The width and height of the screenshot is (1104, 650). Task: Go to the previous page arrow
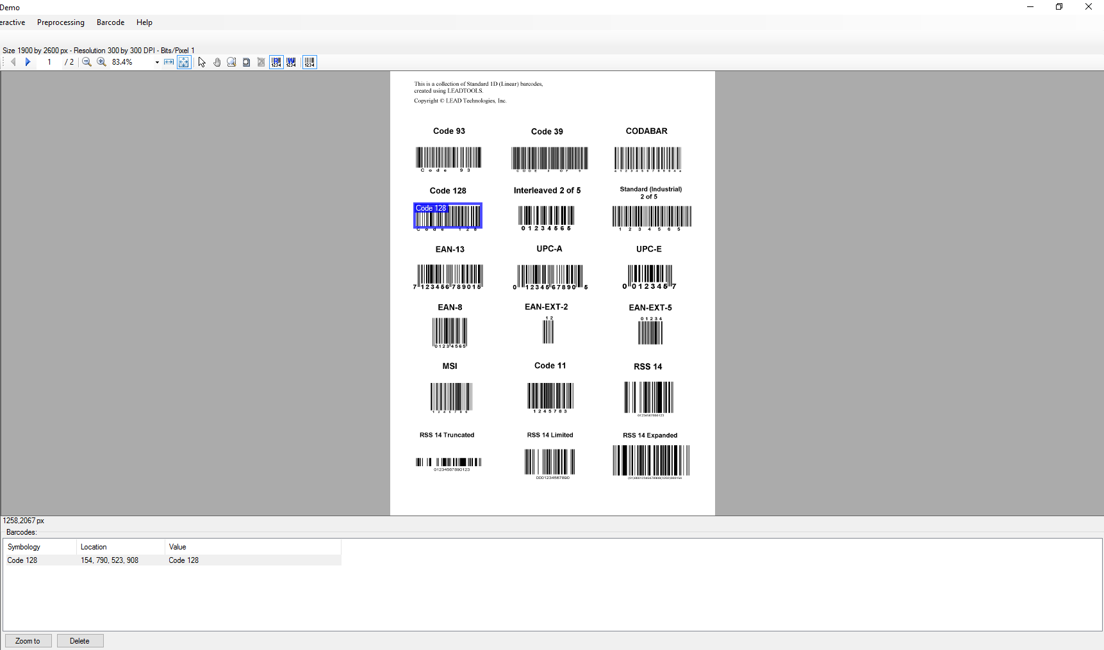tap(13, 62)
